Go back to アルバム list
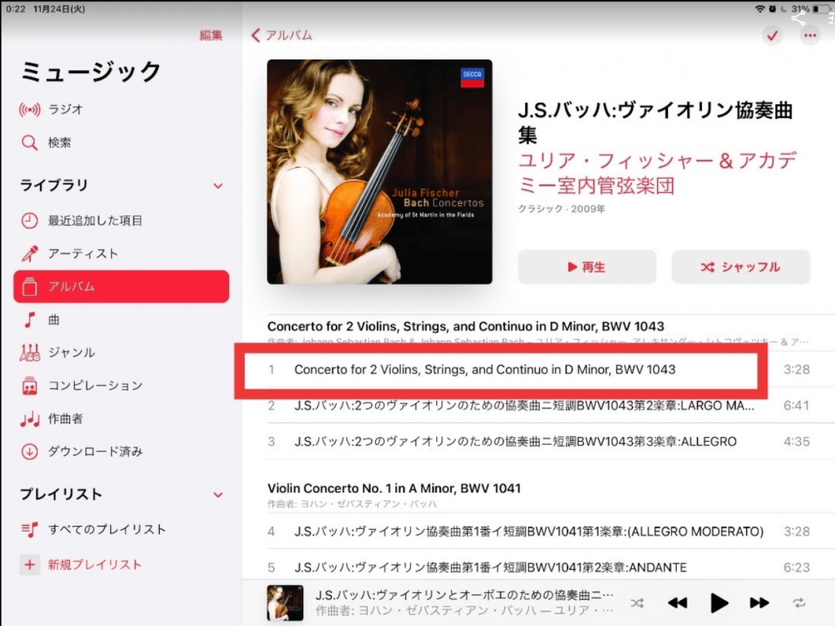835x626 pixels. click(281, 35)
